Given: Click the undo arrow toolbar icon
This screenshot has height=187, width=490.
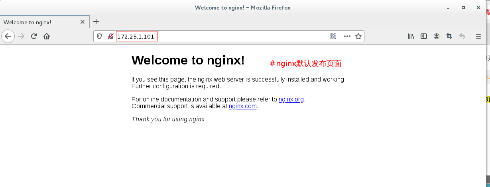Looking at the screenshot, I should pos(462,36).
